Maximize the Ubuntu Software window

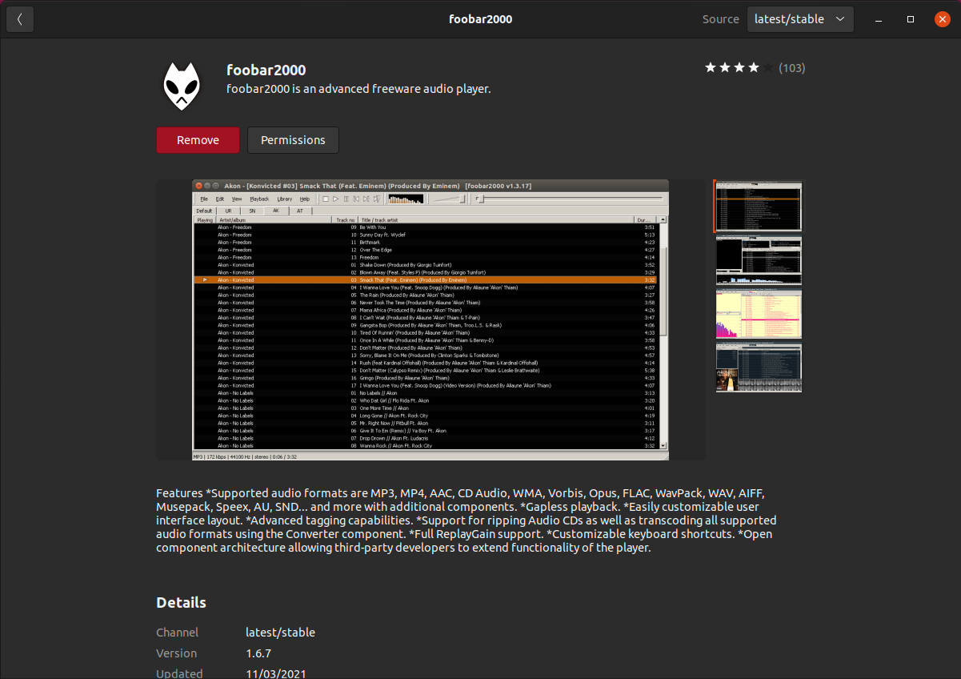(911, 19)
